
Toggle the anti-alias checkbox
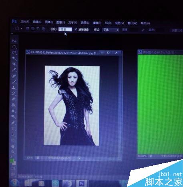pyautogui.click(x=76, y=29)
